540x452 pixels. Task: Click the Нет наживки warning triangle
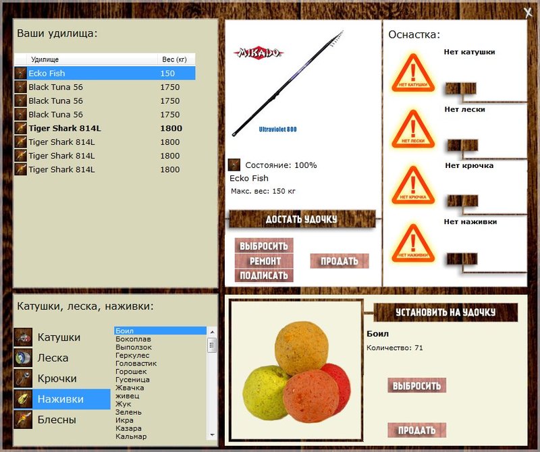click(413, 244)
